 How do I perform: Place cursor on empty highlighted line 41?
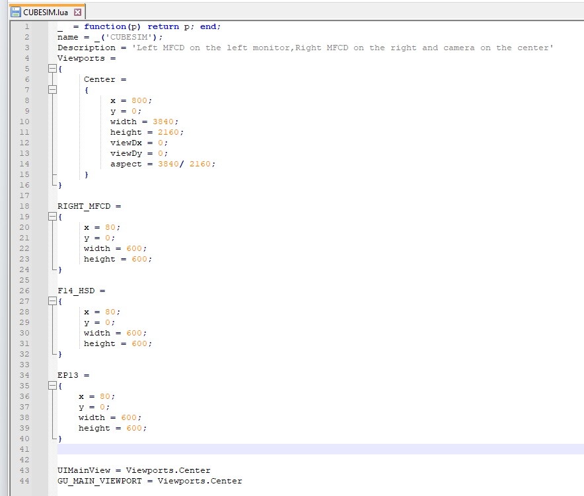(x=320, y=449)
